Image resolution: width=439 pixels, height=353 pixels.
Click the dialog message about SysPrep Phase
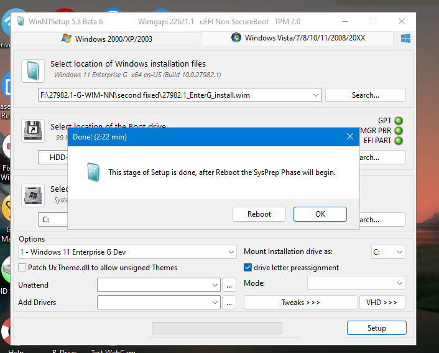tap(222, 172)
